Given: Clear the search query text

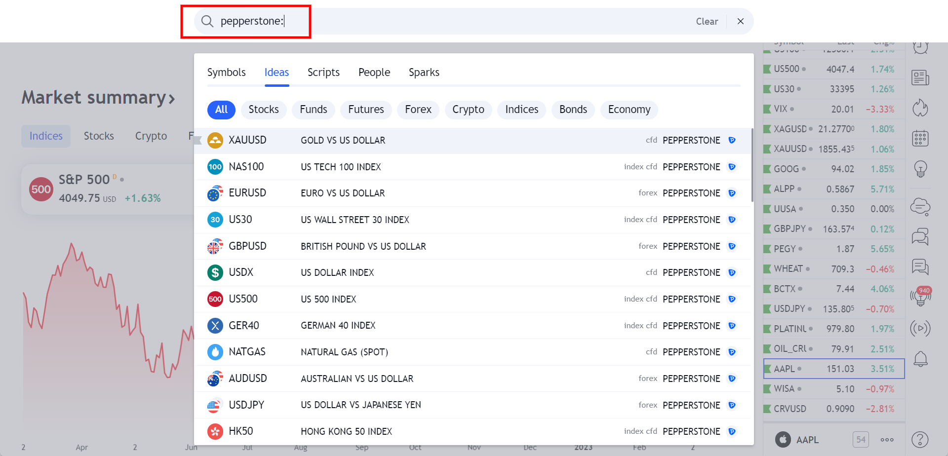Looking at the screenshot, I should pos(707,21).
